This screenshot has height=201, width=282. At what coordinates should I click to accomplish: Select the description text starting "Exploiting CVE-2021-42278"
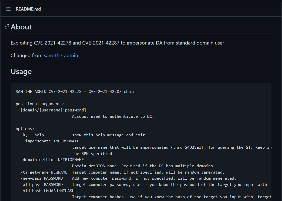pos(117,43)
